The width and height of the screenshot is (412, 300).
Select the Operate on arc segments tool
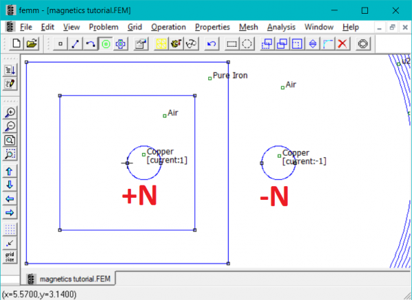click(x=91, y=43)
